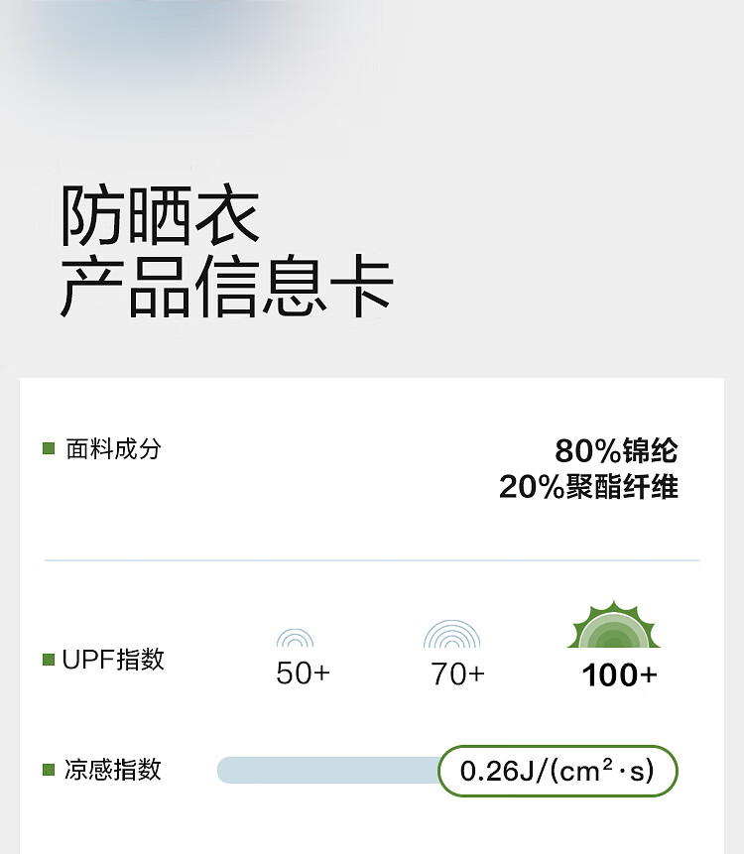Image resolution: width=744 pixels, height=854 pixels.
Task: Select the 70+ UPF rating label
Action: tap(458, 674)
